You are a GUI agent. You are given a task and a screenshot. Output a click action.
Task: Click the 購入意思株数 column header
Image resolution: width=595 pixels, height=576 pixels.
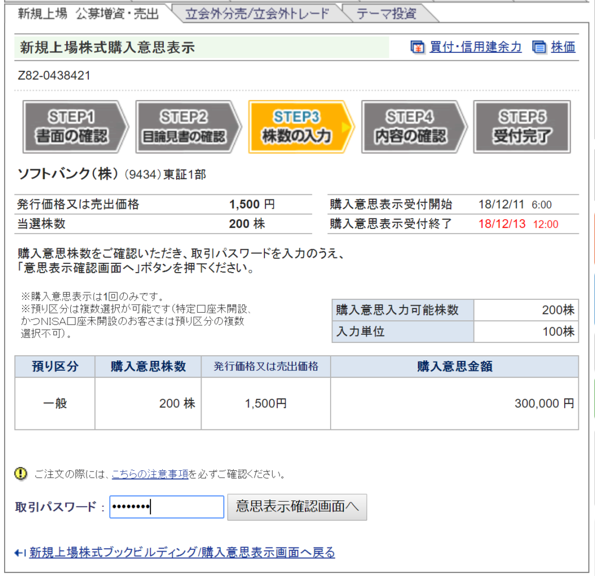pyautogui.click(x=148, y=366)
